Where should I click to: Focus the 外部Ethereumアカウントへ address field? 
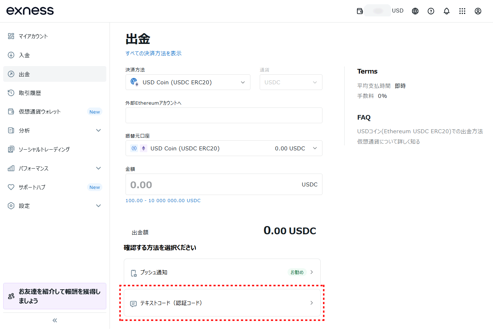click(x=224, y=115)
